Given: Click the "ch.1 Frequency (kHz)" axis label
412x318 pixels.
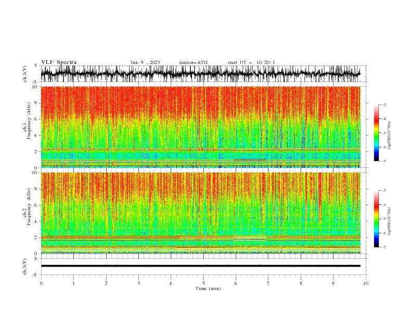Looking at the screenshot, I should 27,120.
